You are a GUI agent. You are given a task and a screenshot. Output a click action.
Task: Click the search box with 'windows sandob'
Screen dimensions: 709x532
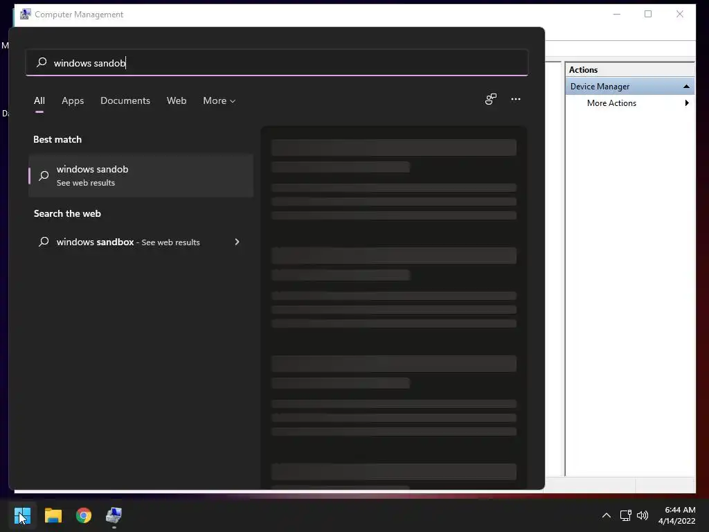coord(277,62)
